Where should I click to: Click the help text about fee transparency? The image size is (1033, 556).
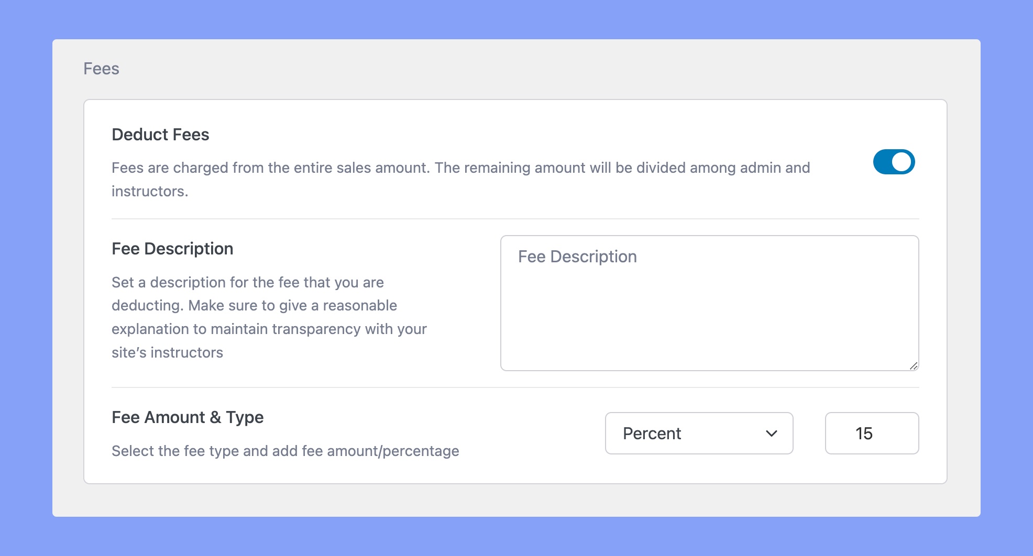coord(269,317)
